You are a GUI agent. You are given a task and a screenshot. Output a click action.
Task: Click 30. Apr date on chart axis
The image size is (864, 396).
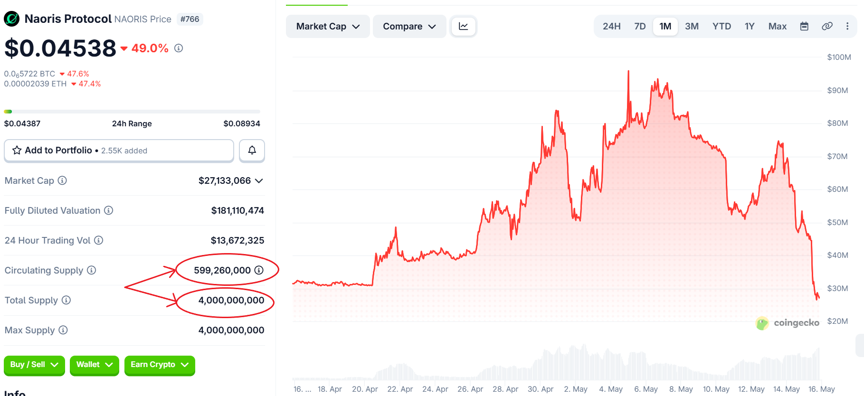coord(541,389)
